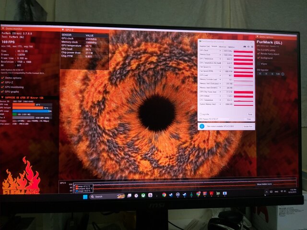Open Task View on the taskbar
This screenshot has width=307, height=230.
[129, 195]
